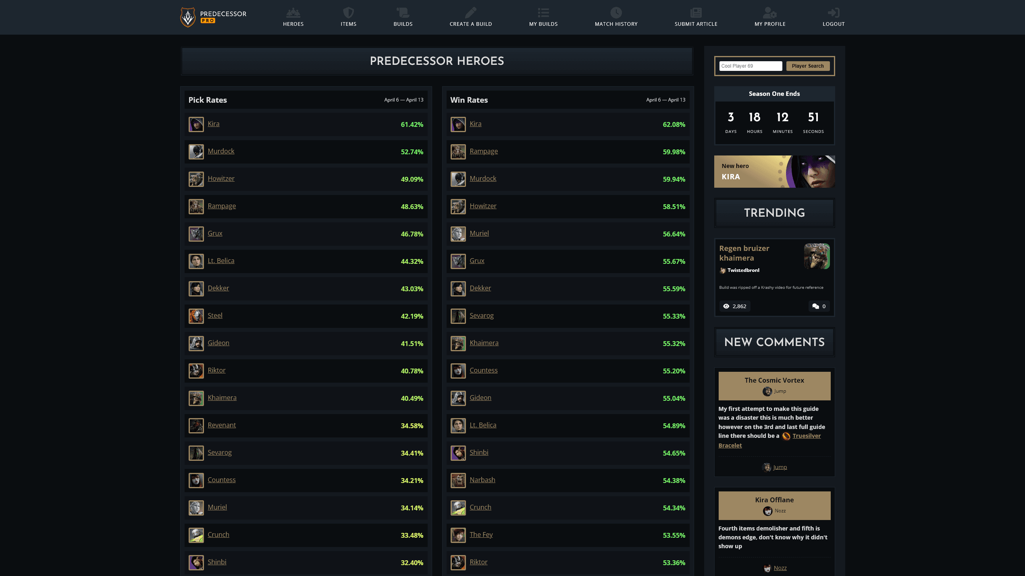Open Murdock link in Pick Rates
This screenshot has width=1025, height=576.
(x=221, y=151)
